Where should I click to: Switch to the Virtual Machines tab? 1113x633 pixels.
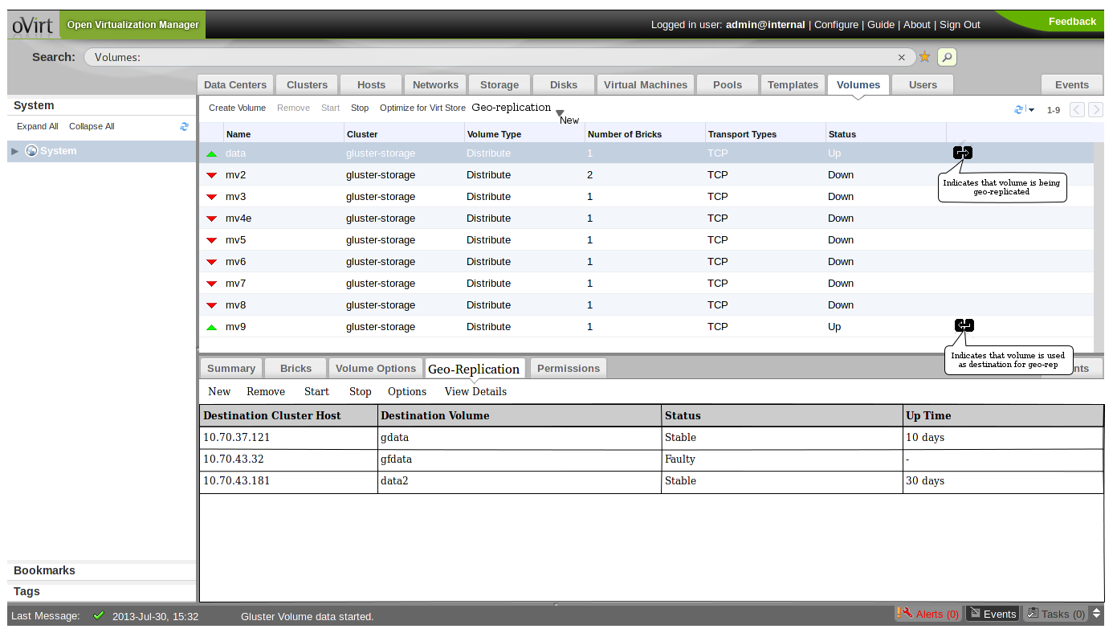645,84
